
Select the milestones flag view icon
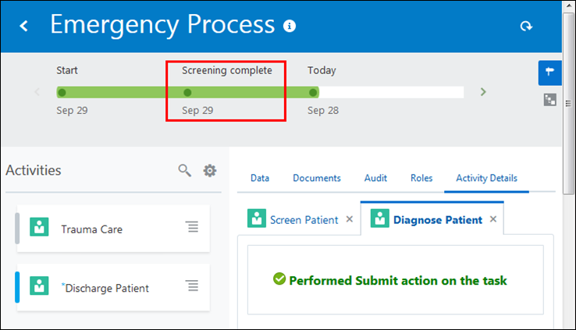click(550, 73)
